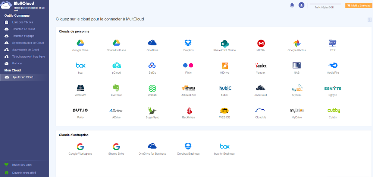This screenshot has width=373, height=177.
Task: Add the MEGA cloud
Action: coord(261,46)
